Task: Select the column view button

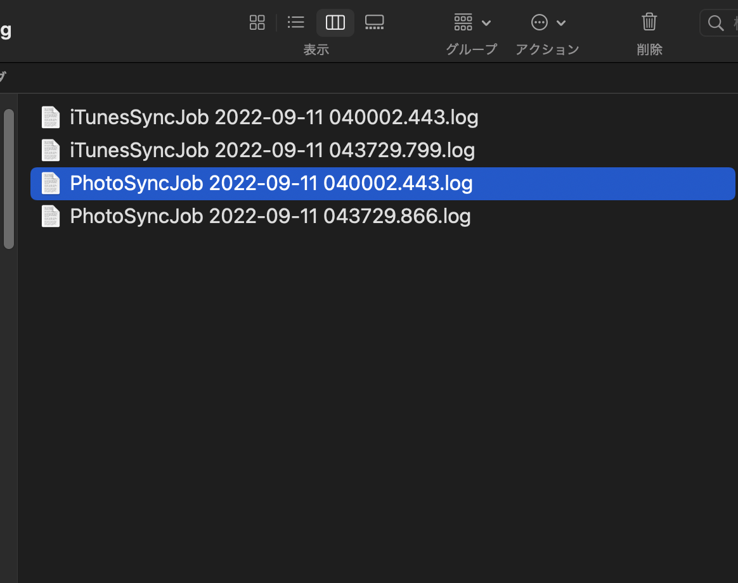Action: pyautogui.click(x=335, y=23)
